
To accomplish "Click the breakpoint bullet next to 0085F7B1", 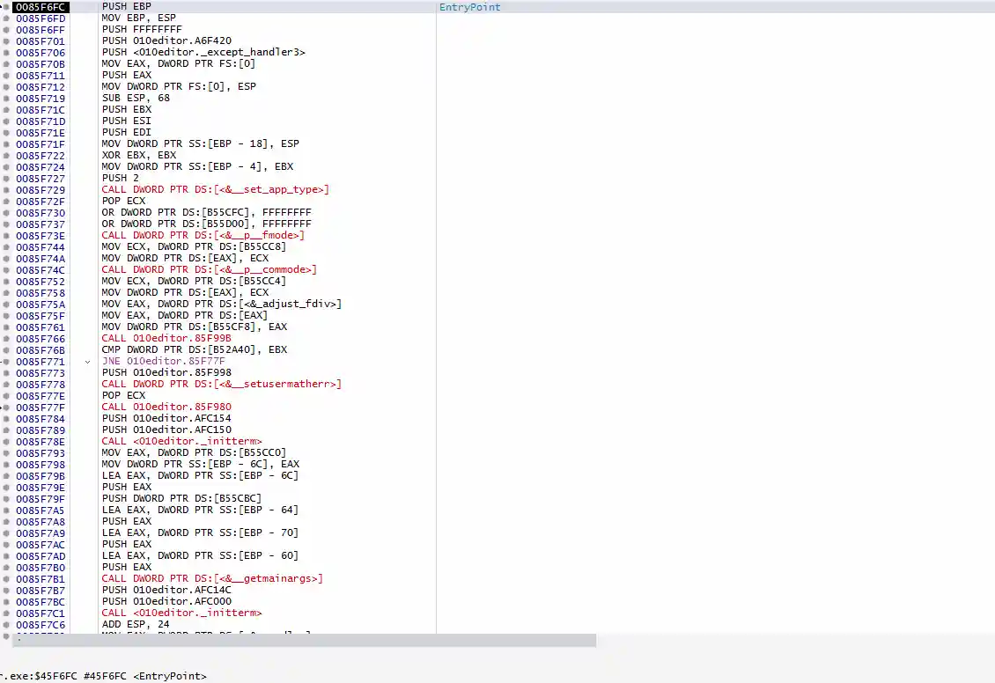I will point(8,579).
